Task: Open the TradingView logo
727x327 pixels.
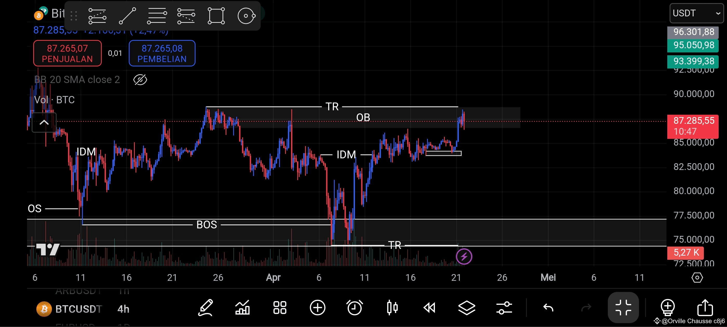Action: (48, 249)
